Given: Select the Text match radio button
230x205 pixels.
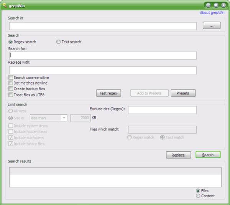Looking at the screenshot, I should tap(162, 137).
